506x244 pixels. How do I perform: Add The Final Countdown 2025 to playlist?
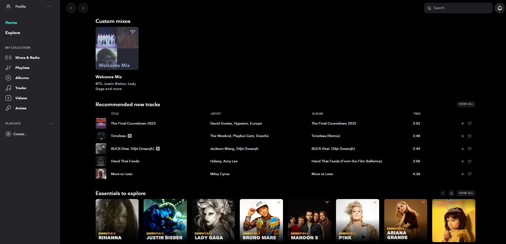click(463, 123)
